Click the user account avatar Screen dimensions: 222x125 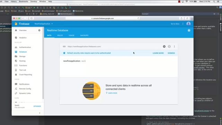[x=188, y=24]
